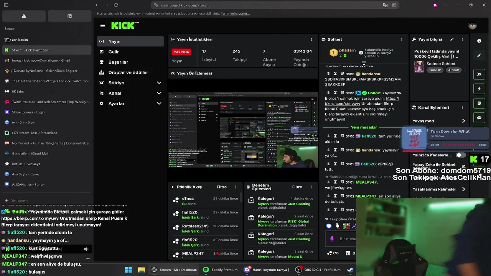Select Droplar ve ödüller in menu
491x276 pixels.
click(130, 72)
